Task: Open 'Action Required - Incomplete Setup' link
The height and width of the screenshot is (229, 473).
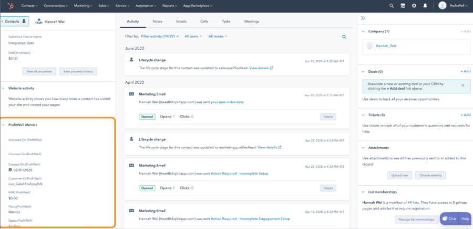Action: (x=239, y=173)
